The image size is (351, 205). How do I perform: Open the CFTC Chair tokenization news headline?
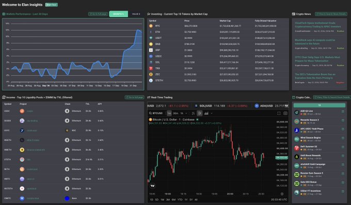(317, 59)
